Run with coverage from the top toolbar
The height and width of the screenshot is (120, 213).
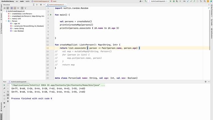click(x=177, y=1)
